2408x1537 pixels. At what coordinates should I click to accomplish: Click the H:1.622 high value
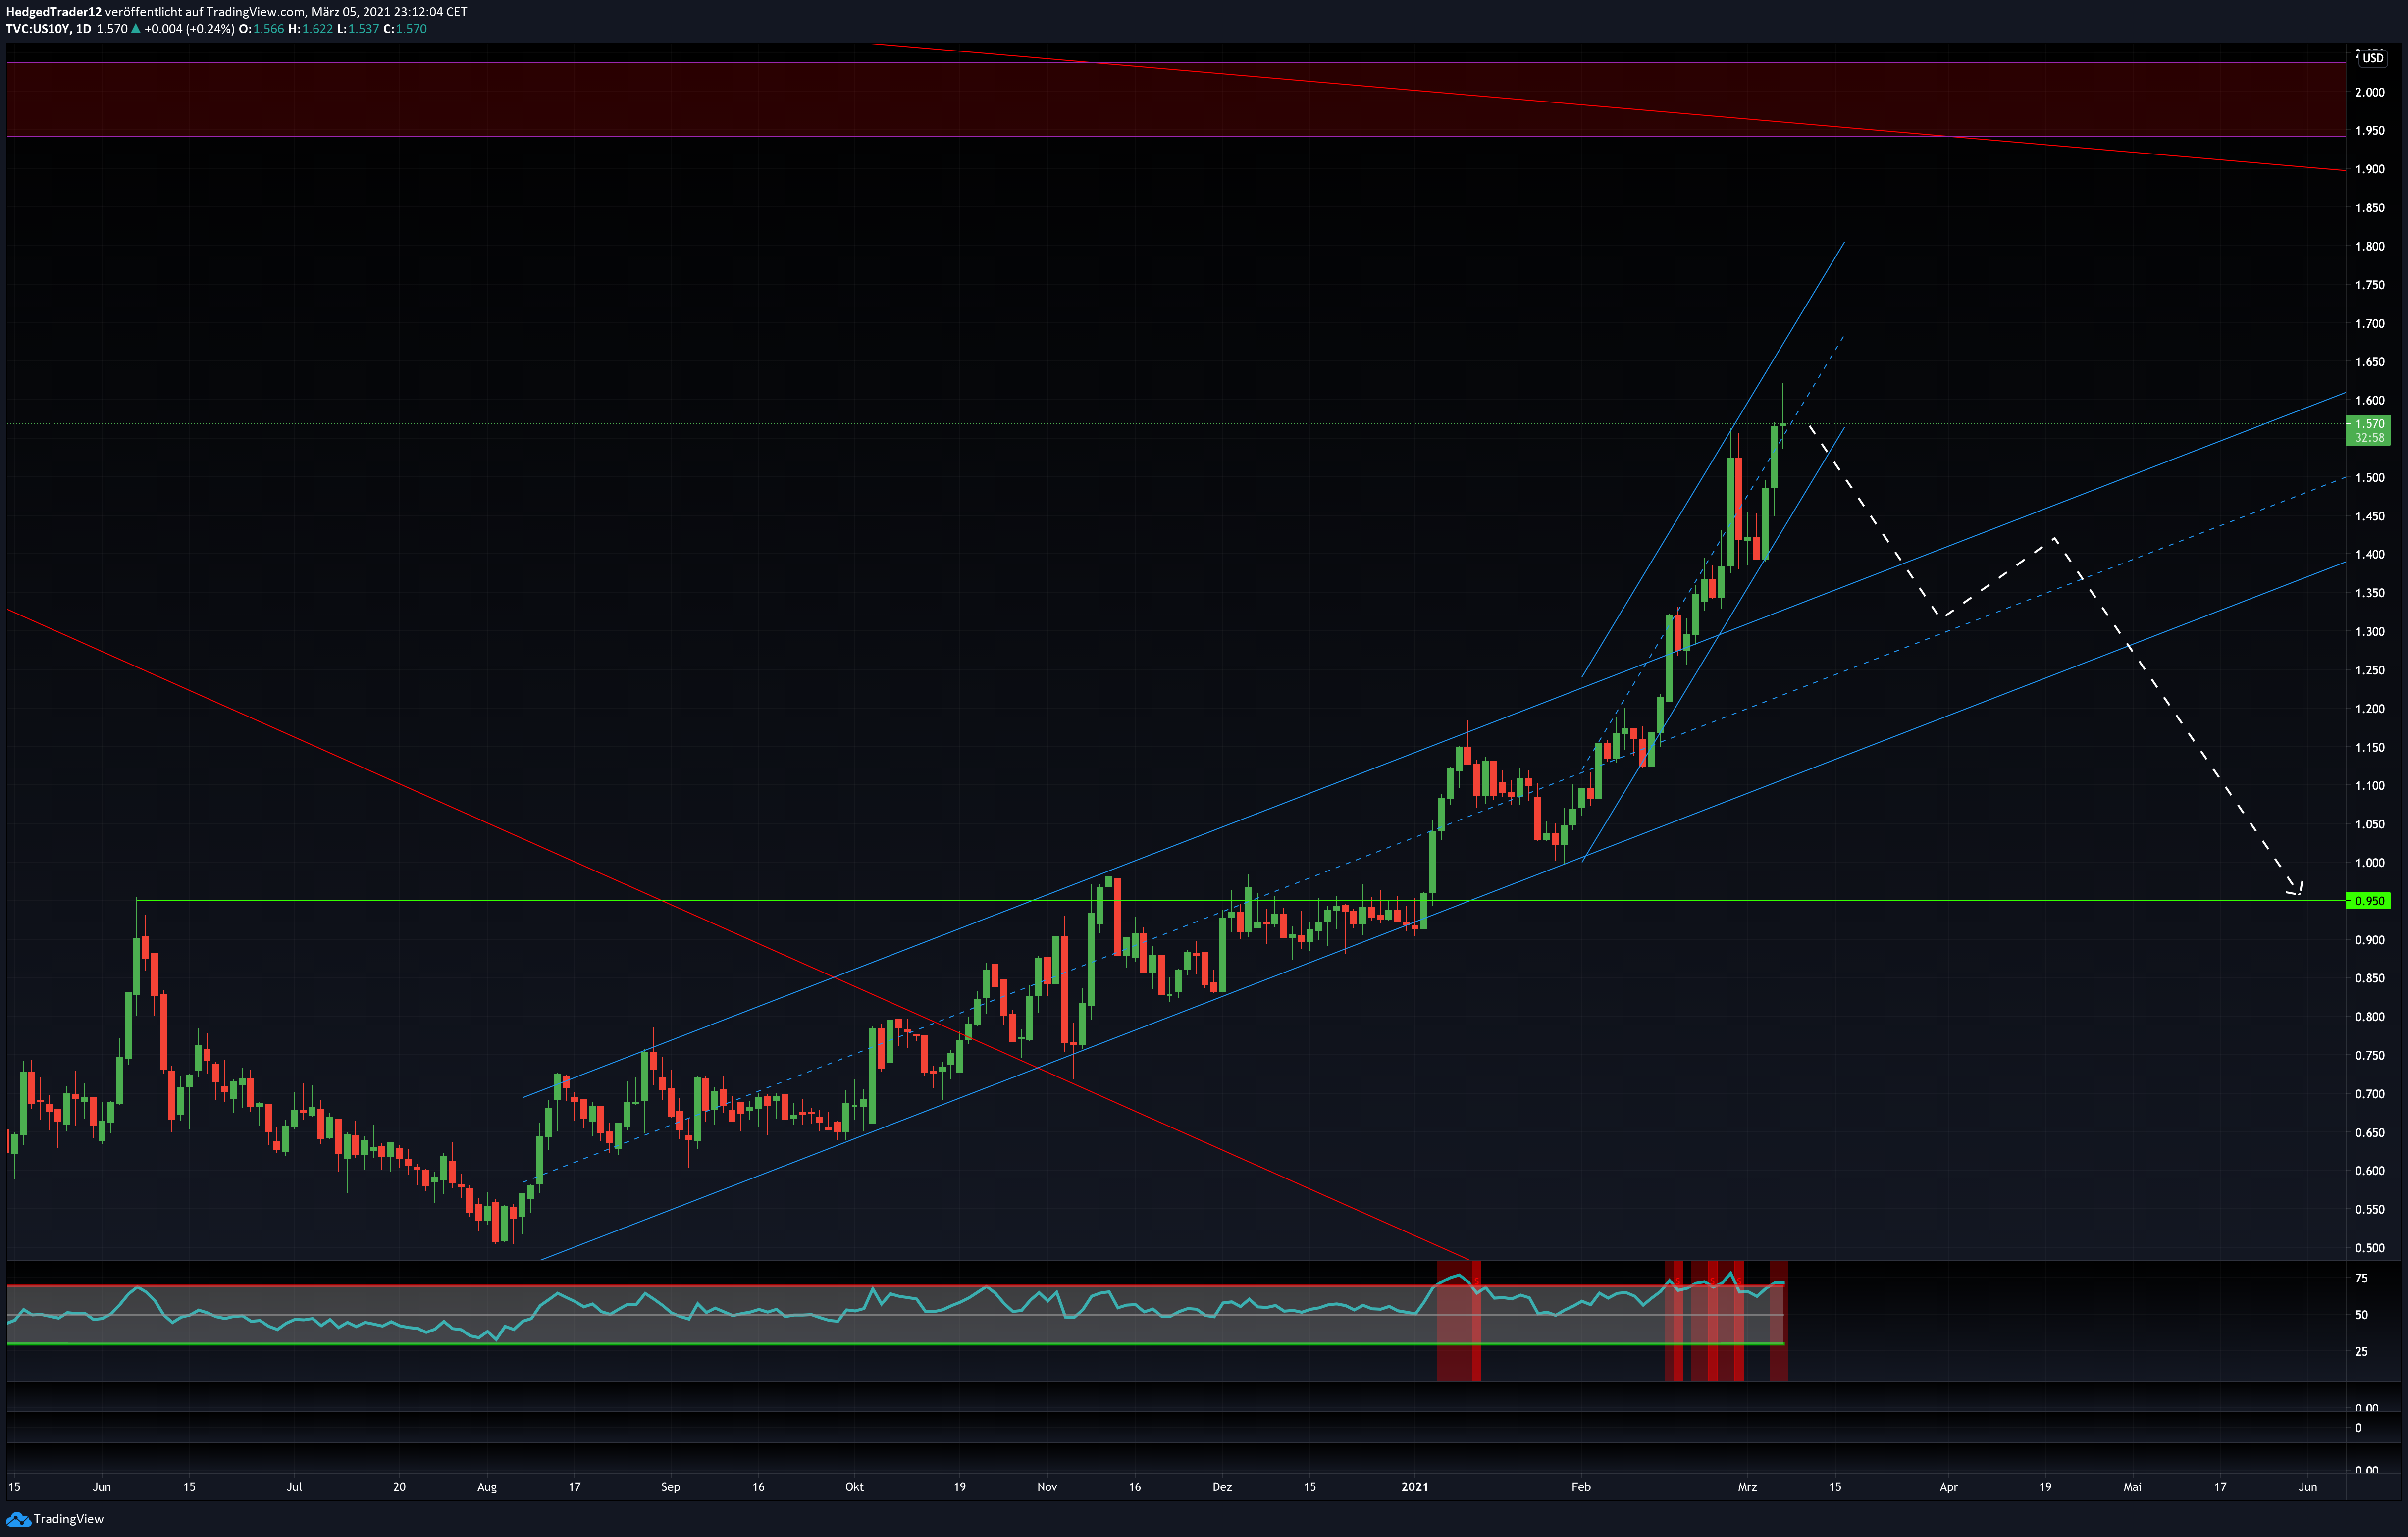[310, 29]
